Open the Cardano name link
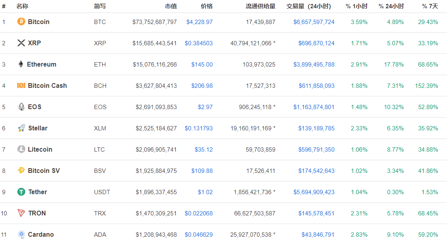Viewport: 447px width, 243px height. pos(41,234)
